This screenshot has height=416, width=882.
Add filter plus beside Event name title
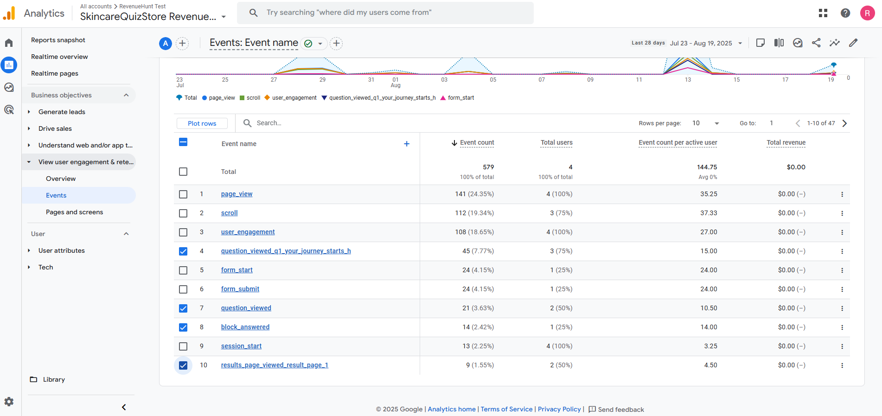(x=337, y=44)
